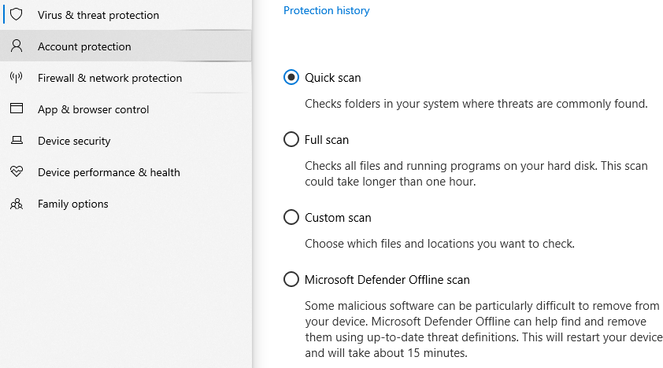Go to Account protection section
This screenshot has height=368, width=663.
coord(125,46)
